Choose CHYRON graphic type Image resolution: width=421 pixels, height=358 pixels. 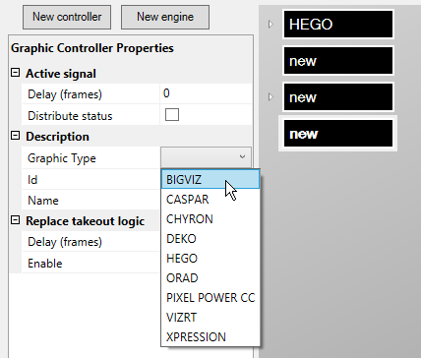[x=210, y=219]
